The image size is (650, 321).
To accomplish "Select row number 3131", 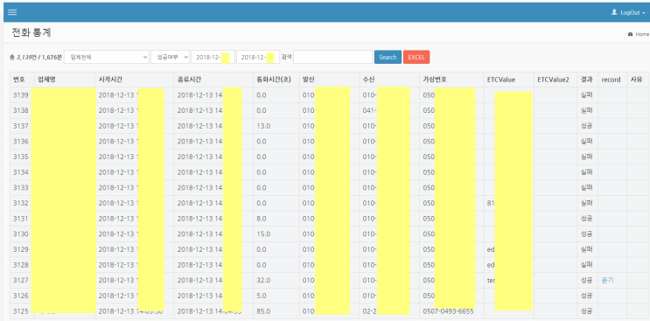I will coord(21,219).
